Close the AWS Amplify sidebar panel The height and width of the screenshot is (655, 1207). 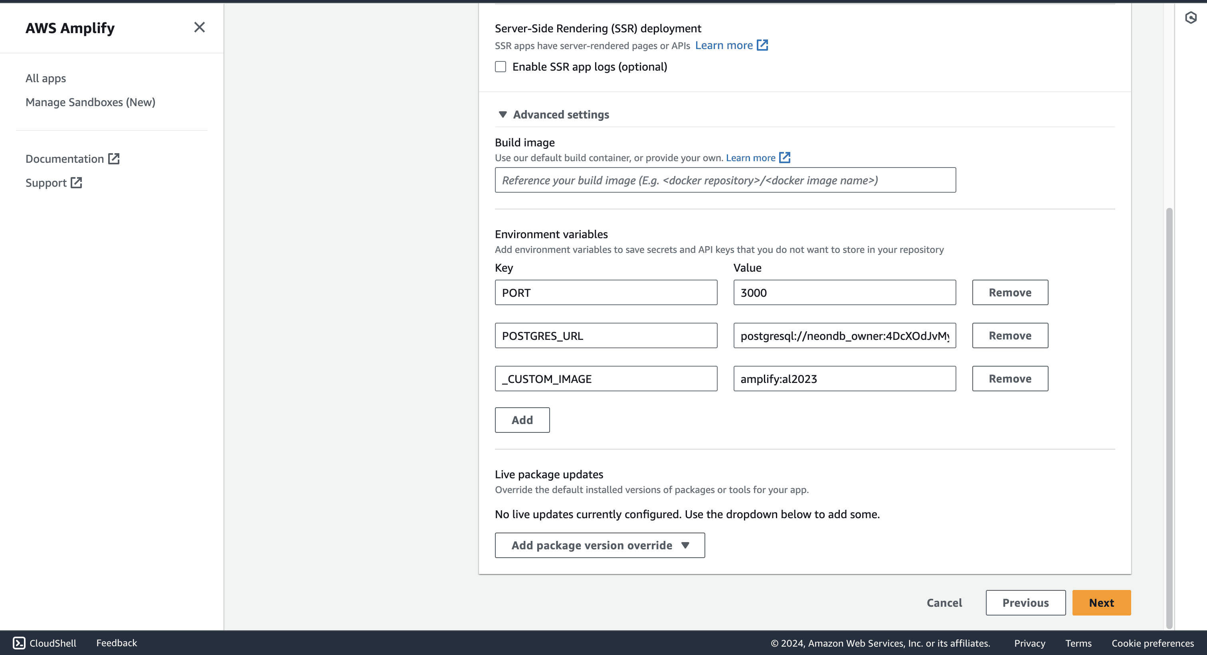pos(199,27)
